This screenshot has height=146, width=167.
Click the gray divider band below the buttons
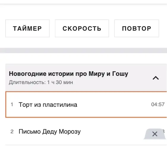point(84,50)
